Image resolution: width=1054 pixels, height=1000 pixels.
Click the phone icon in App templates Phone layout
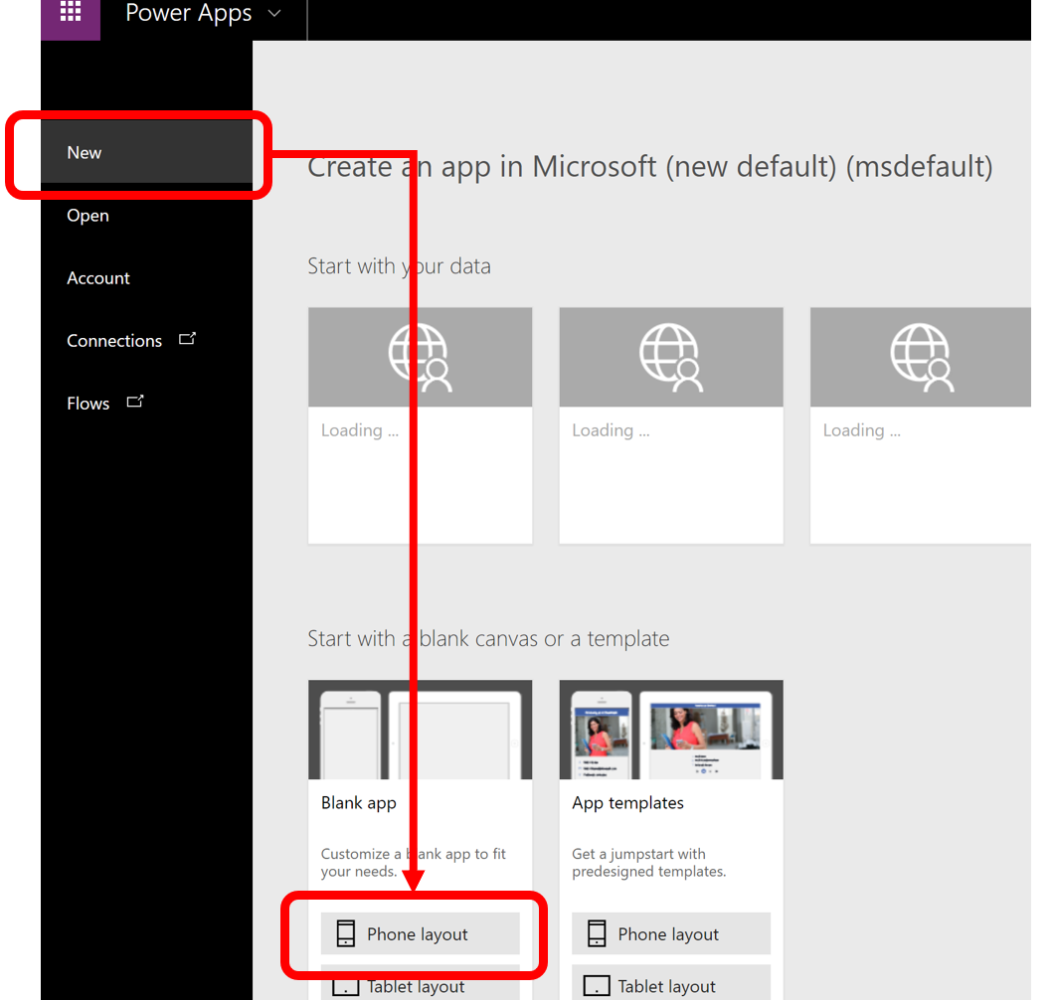[x=597, y=933]
